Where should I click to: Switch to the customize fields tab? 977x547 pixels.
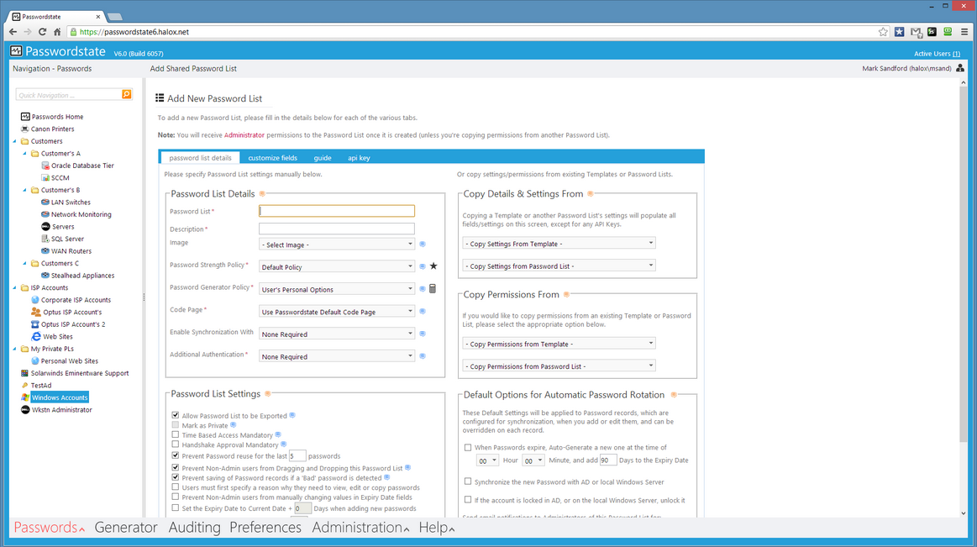coord(272,158)
